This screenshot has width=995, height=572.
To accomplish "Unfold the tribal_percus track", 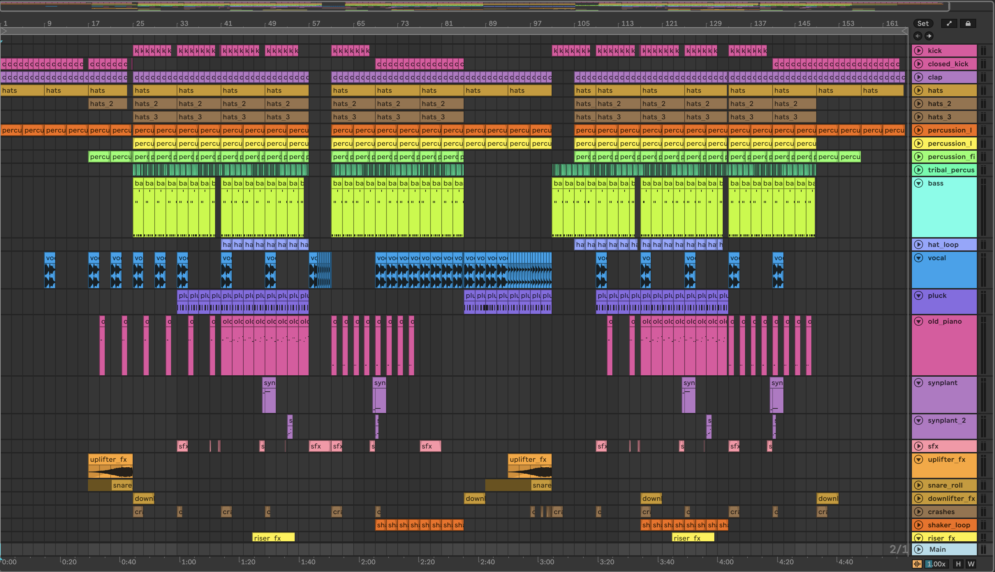I will pyautogui.click(x=919, y=170).
